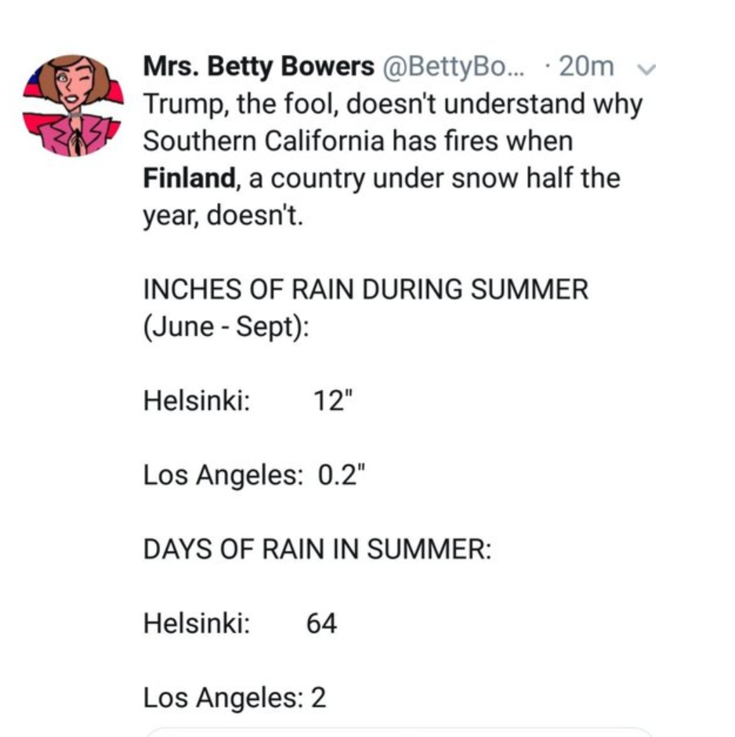
Task: Open the embedded card below the tweet
Action: tap(399, 733)
